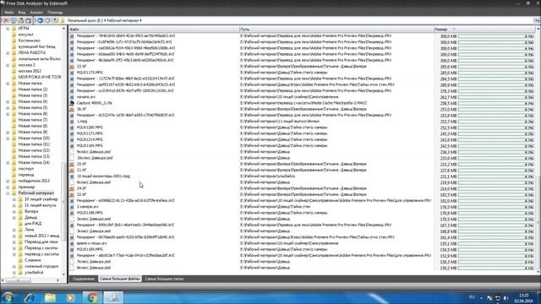Image resolution: width=541 pixels, height=304 pixels.
Task: Select file 2 камера.avi
Action: click(87, 207)
